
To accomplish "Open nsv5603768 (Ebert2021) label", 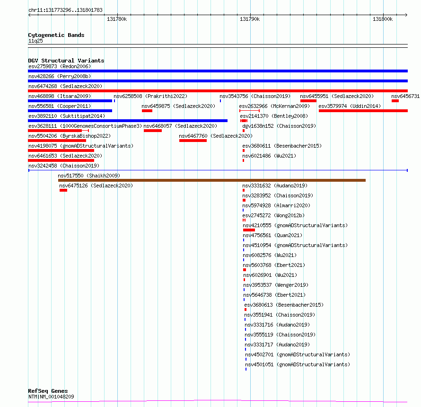I will (274, 265).
